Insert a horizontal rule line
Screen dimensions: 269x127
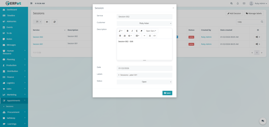pyautogui.click(x=144, y=36)
